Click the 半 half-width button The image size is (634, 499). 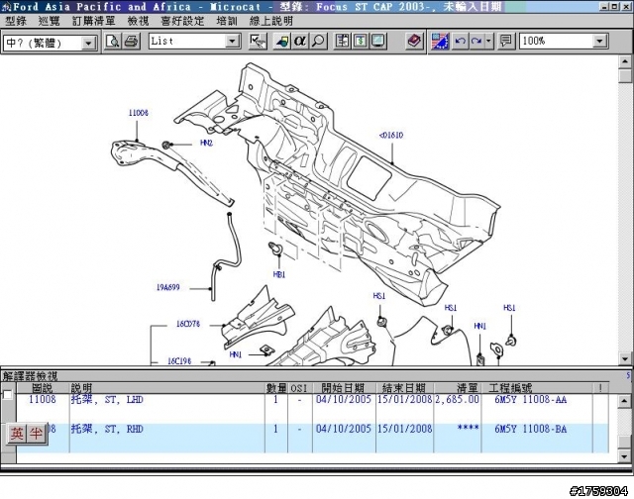point(36,434)
